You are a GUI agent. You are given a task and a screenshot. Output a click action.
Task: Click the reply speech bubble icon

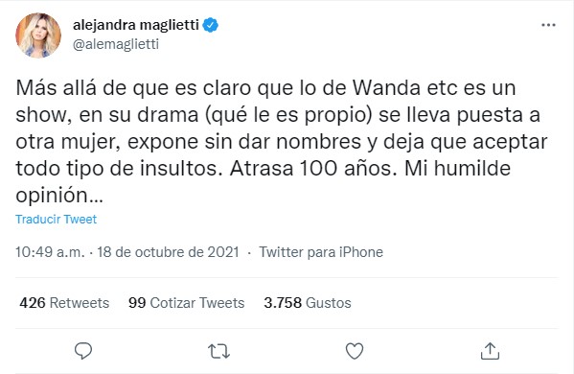tap(83, 351)
